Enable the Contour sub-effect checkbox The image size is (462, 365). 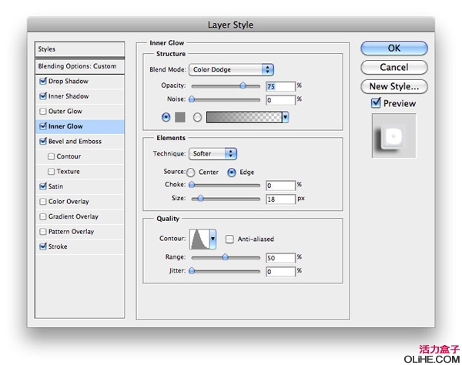[51, 156]
